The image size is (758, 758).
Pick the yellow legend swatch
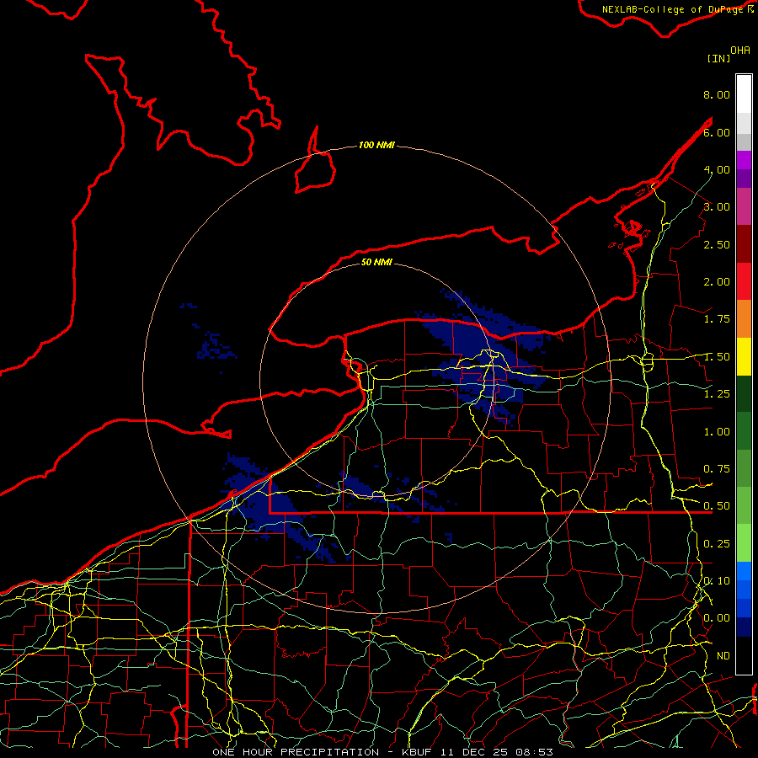tap(744, 356)
